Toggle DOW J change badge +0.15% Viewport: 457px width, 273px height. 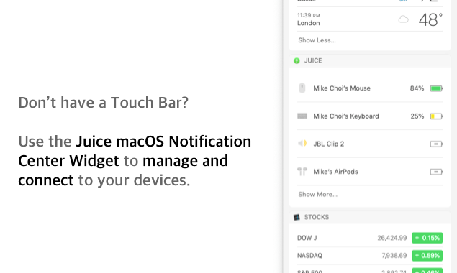[x=427, y=238]
